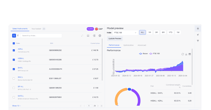The image size is (211, 110).
Task: Select the 1M time range
Action: pyautogui.click(x=150, y=32)
